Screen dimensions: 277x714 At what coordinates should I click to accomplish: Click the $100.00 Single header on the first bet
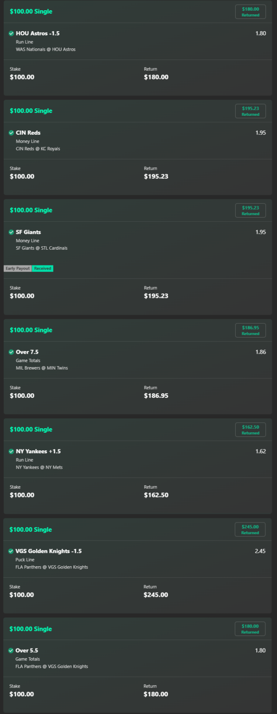click(31, 12)
